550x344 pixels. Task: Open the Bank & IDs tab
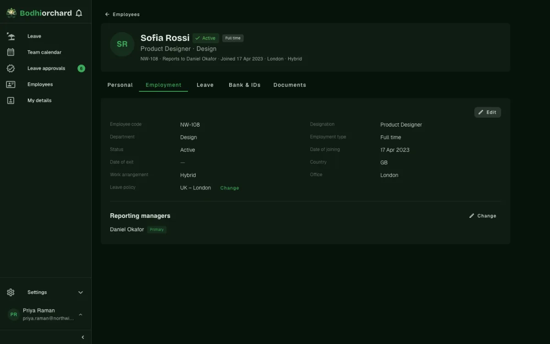click(245, 85)
